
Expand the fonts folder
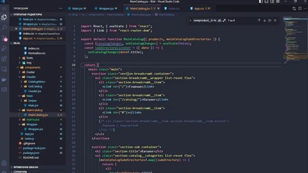[19, 58]
